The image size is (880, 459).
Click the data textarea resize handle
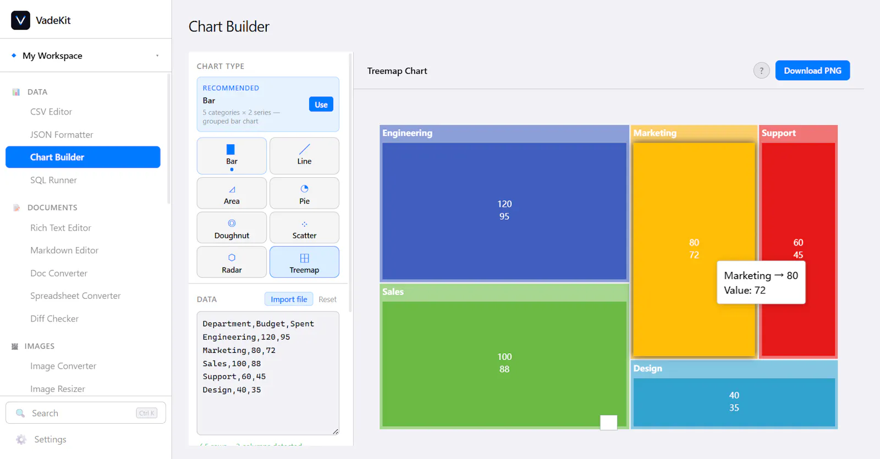click(x=335, y=431)
